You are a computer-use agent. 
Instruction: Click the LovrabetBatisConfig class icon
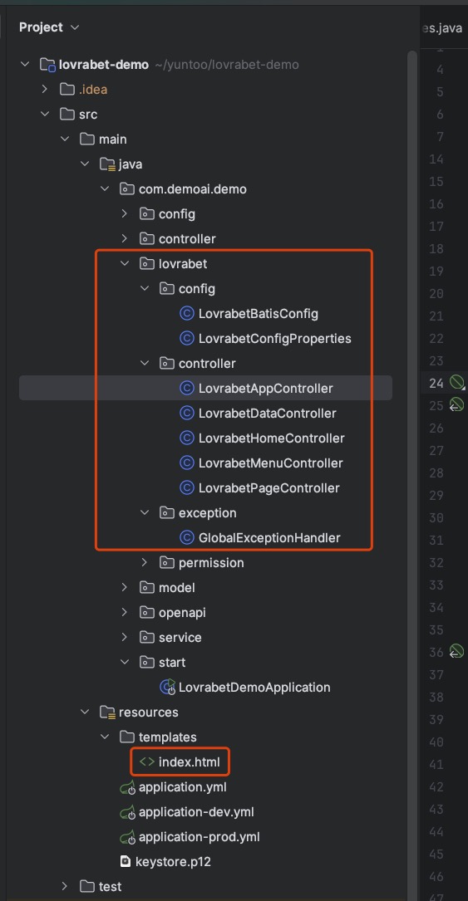[186, 314]
